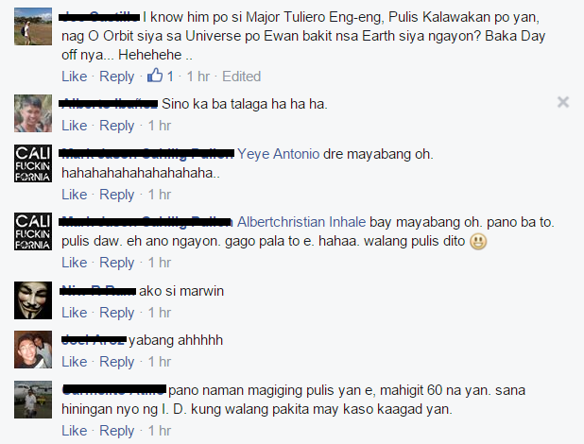Like the Major Tuliero comment
This screenshot has width=584, height=444.
[74, 77]
